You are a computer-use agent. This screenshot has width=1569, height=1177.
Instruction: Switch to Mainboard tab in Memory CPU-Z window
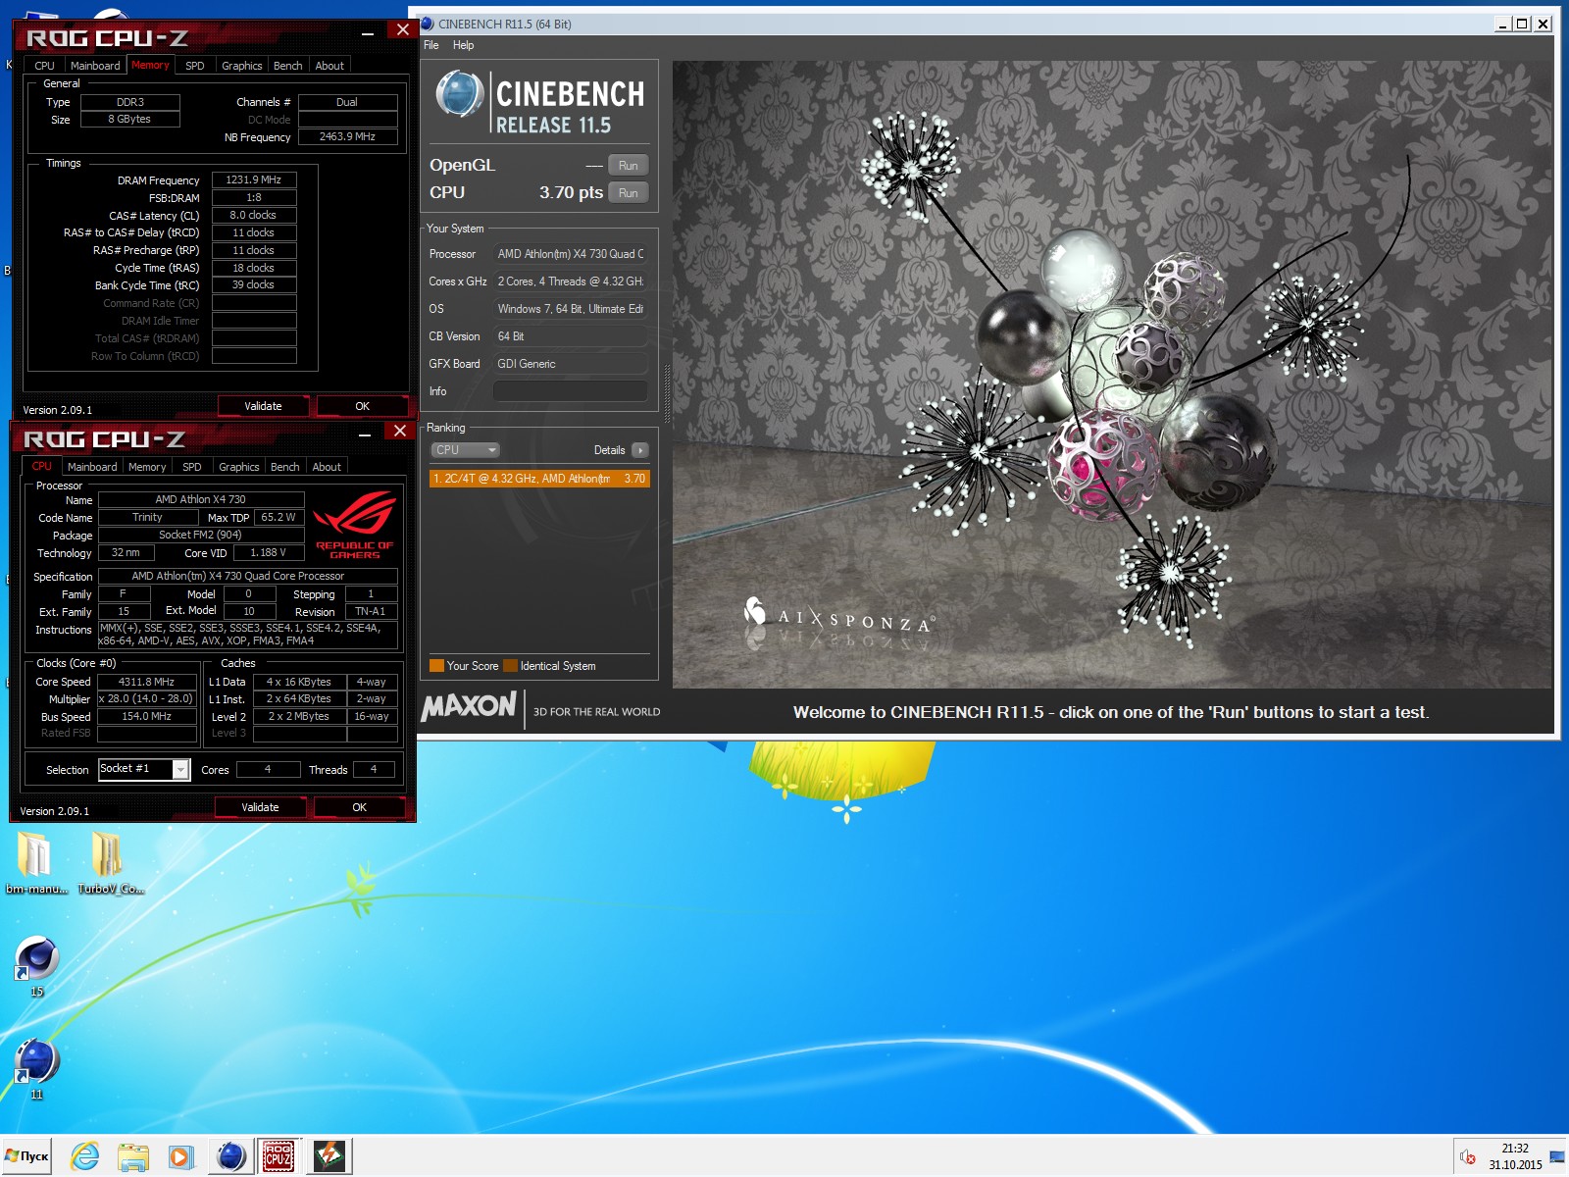click(x=95, y=66)
